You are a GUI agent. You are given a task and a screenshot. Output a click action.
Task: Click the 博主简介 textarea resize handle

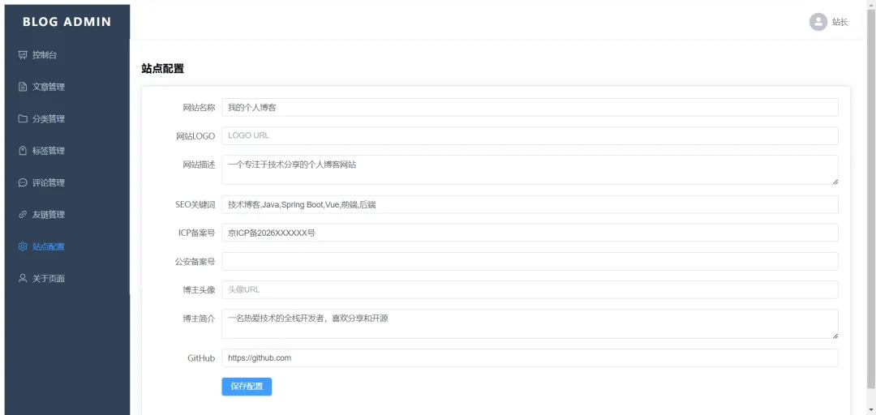click(x=835, y=335)
